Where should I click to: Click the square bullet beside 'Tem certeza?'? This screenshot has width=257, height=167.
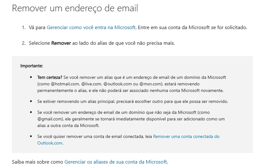pyautogui.click(x=31, y=77)
